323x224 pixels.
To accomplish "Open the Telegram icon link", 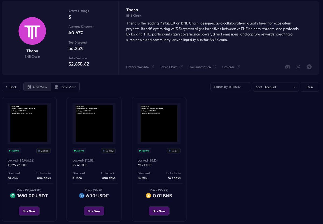I will [x=309, y=67].
